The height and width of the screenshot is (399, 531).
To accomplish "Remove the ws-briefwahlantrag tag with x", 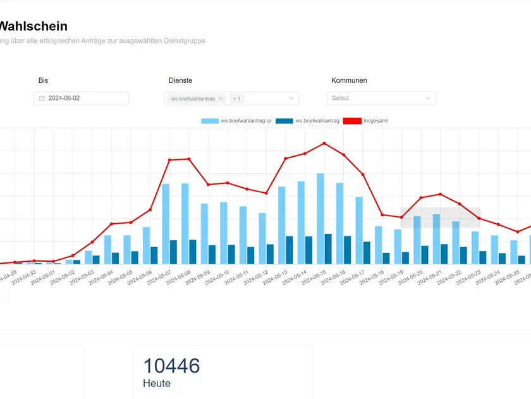I will (x=221, y=99).
